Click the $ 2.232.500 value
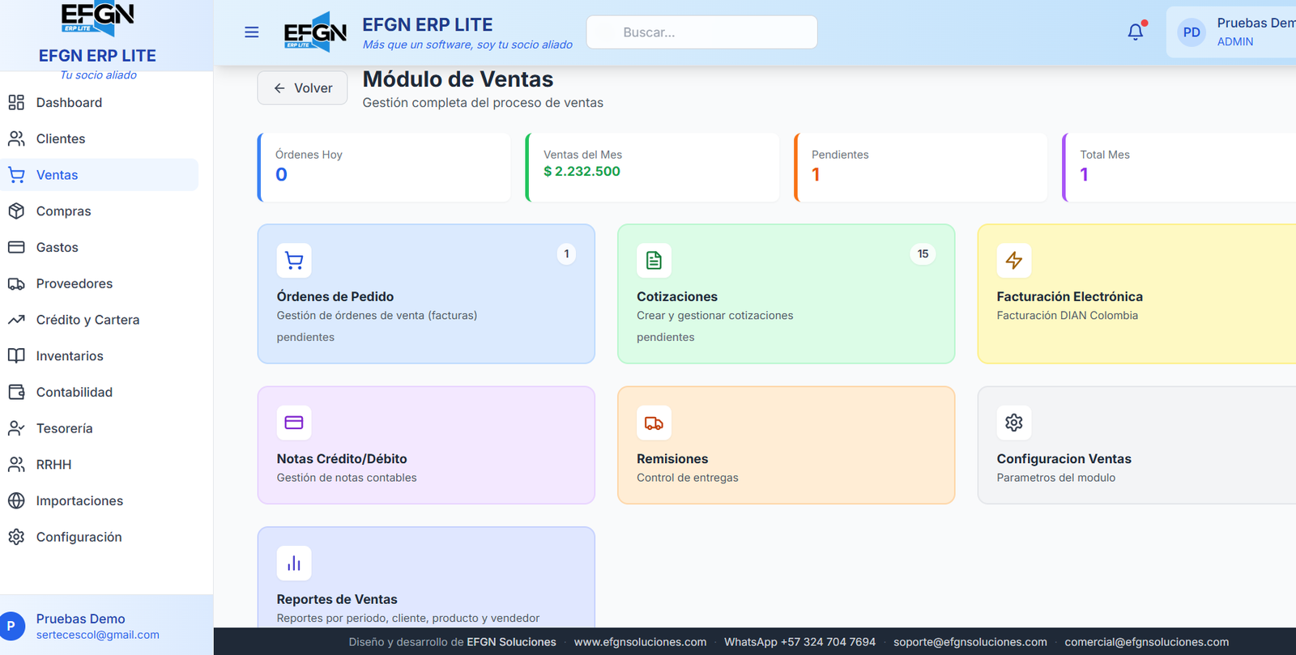The image size is (1296, 655). pos(582,172)
